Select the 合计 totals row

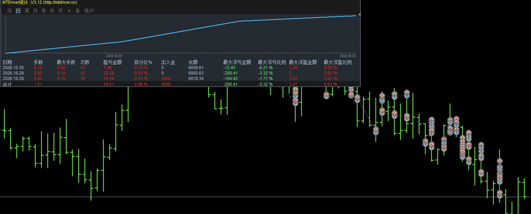coord(180,84)
